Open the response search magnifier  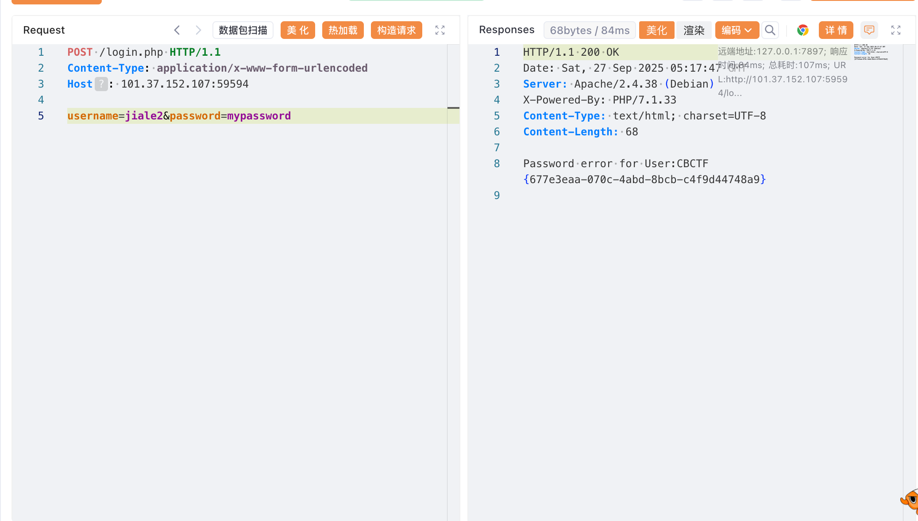(x=770, y=30)
